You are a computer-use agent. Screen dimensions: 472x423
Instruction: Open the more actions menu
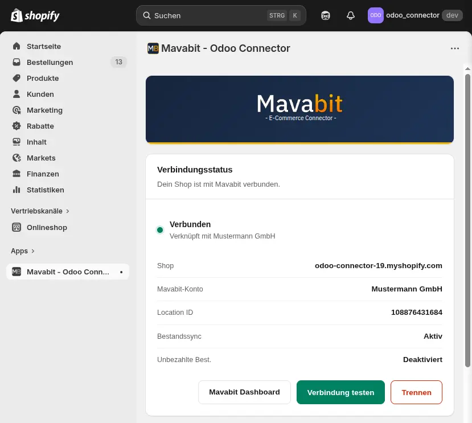point(454,48)
